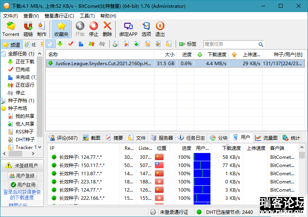This screenshot has width=308, height=217.
Task: Click the RSS torrents filter icon
Action: click(x=147, y=44)
